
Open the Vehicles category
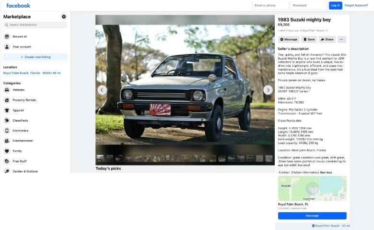point(18,90)
